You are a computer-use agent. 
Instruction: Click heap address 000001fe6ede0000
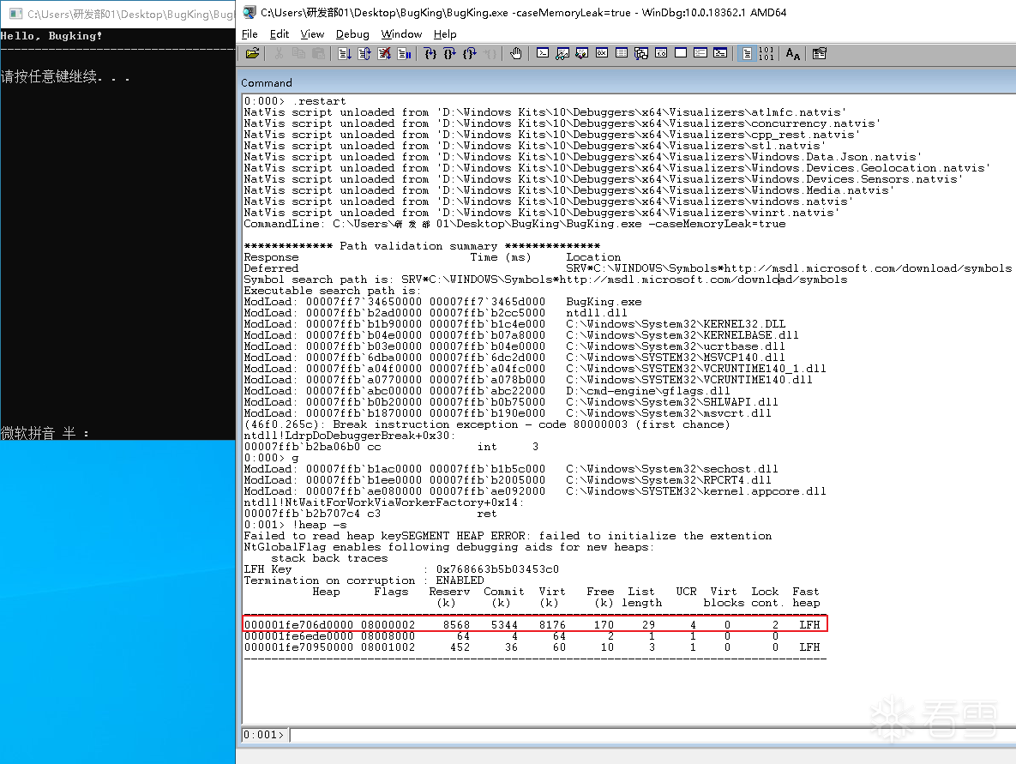[x=298, y=636]
